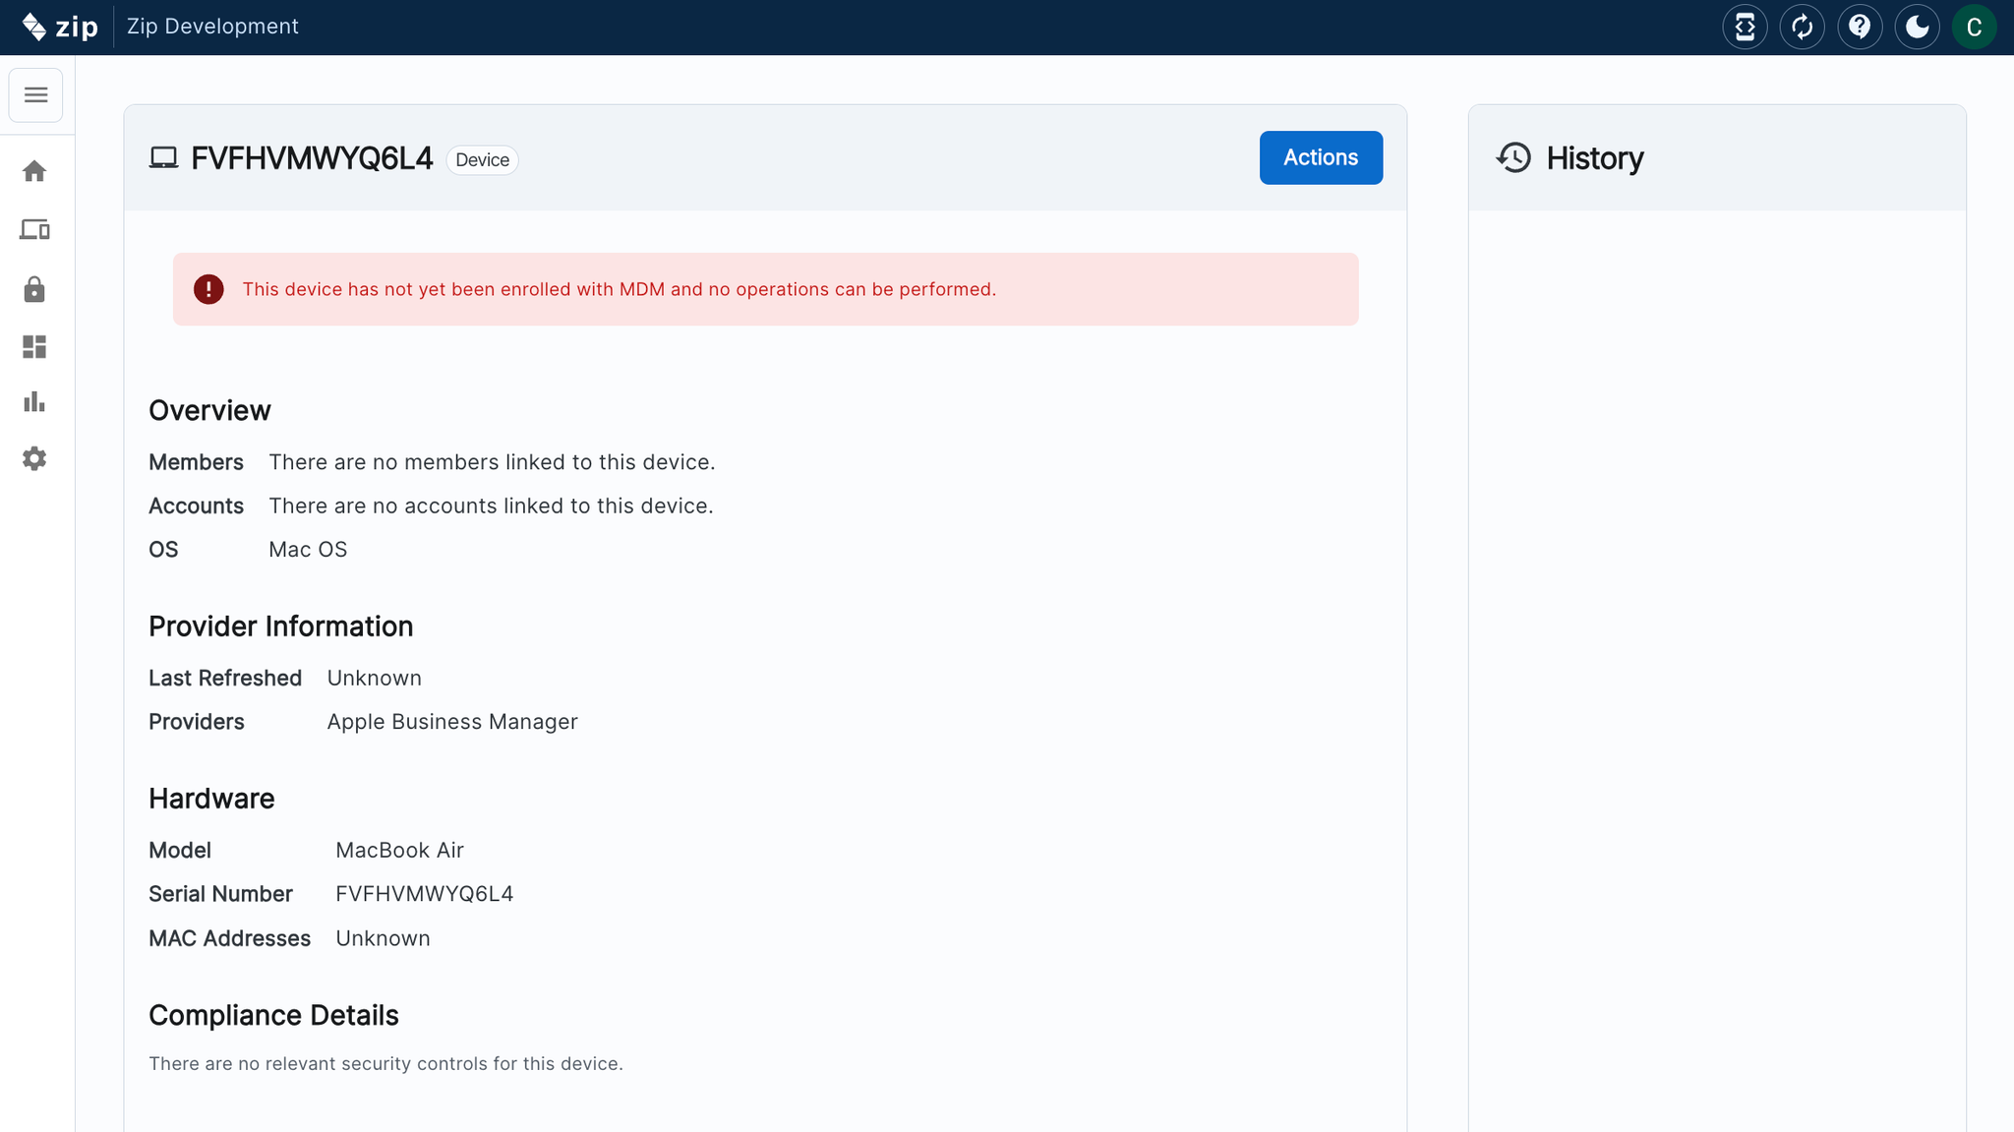Click the Actions button

[x=1320, y=157]
